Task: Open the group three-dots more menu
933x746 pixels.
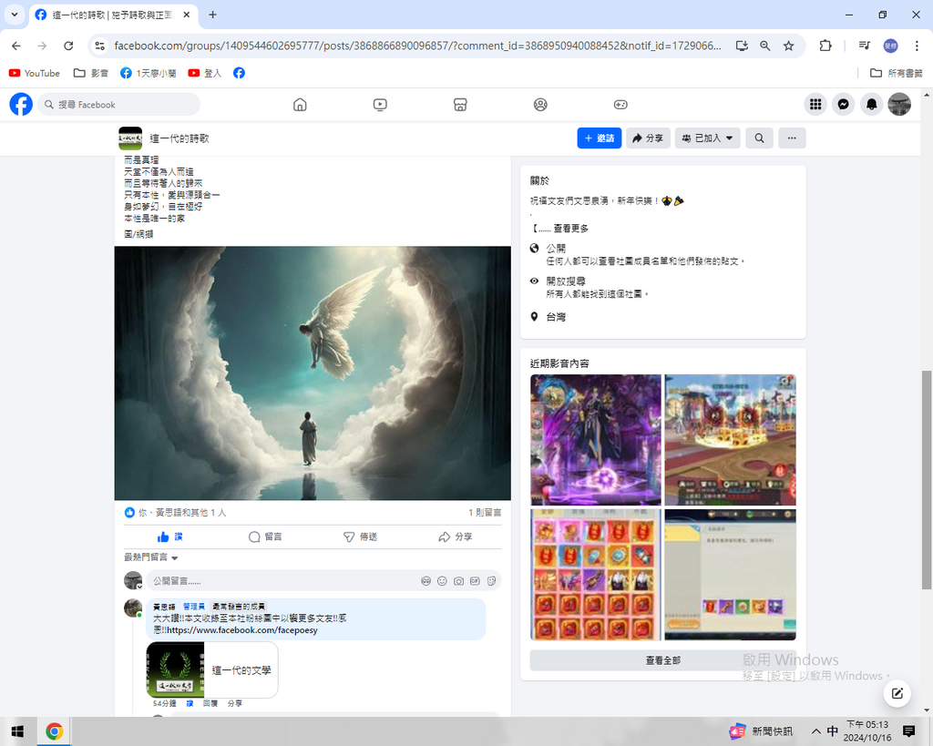Action: point(792,138)
